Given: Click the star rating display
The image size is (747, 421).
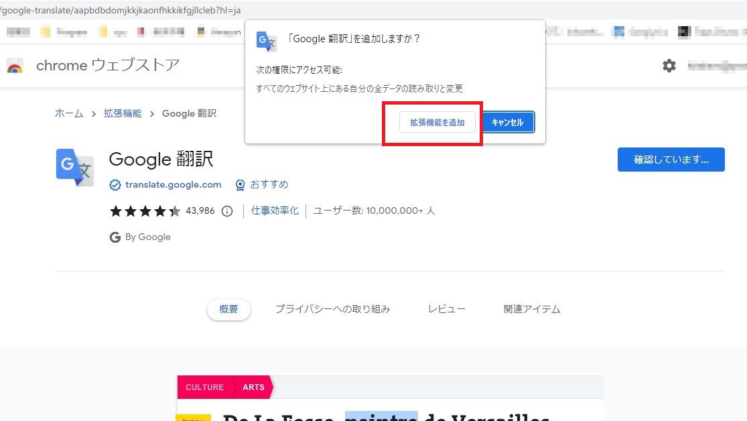Looking at the screenshot, I should coord(145,211).
